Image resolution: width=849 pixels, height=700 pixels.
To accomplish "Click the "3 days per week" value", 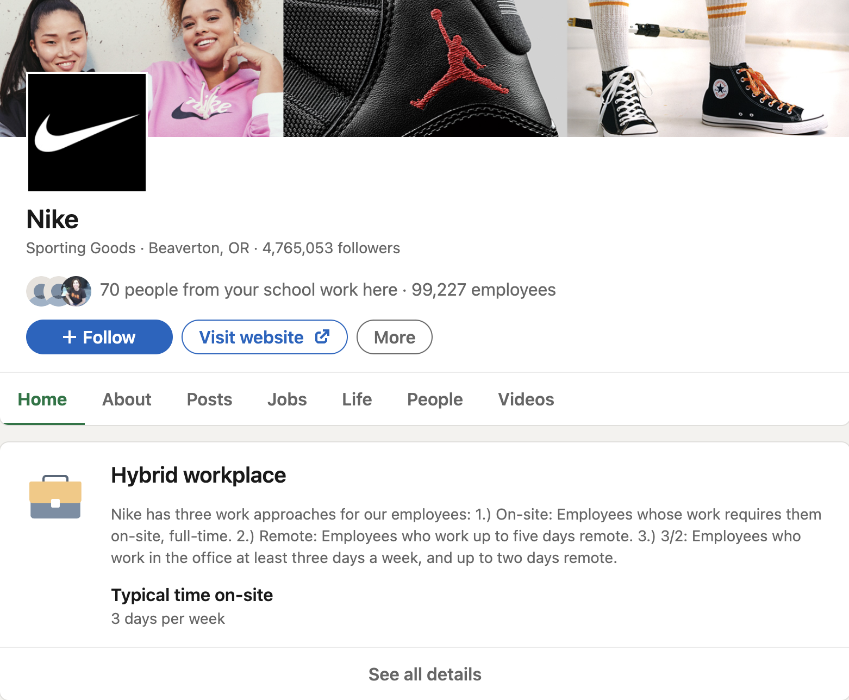I will [168, 618].
